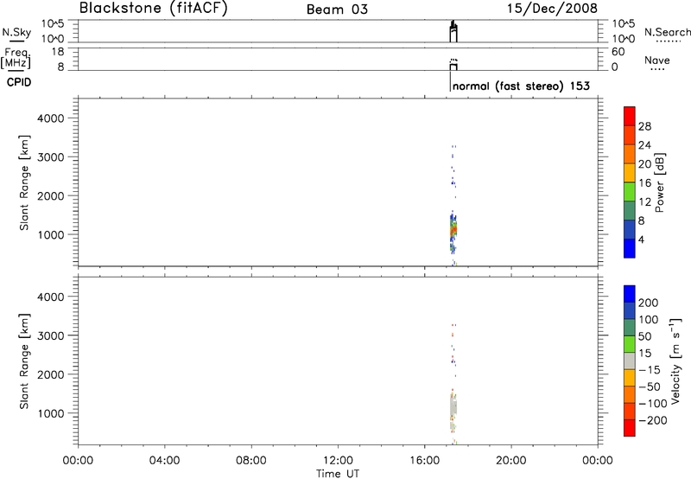Select the 'CPID' row label
The image size is (691, 479).
(19, 82)
